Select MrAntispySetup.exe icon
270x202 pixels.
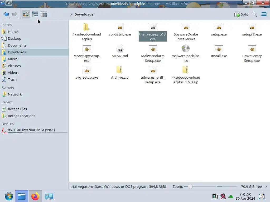86,49
